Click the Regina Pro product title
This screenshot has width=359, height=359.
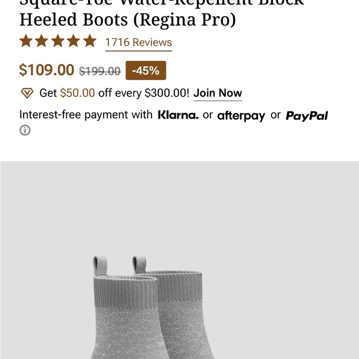(x=126, y=19)
